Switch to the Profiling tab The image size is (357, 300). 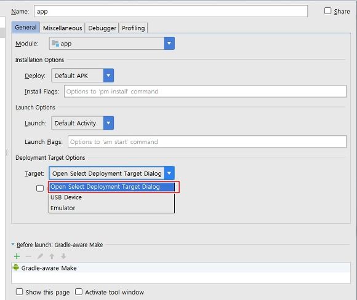click(x=133, y=28)
